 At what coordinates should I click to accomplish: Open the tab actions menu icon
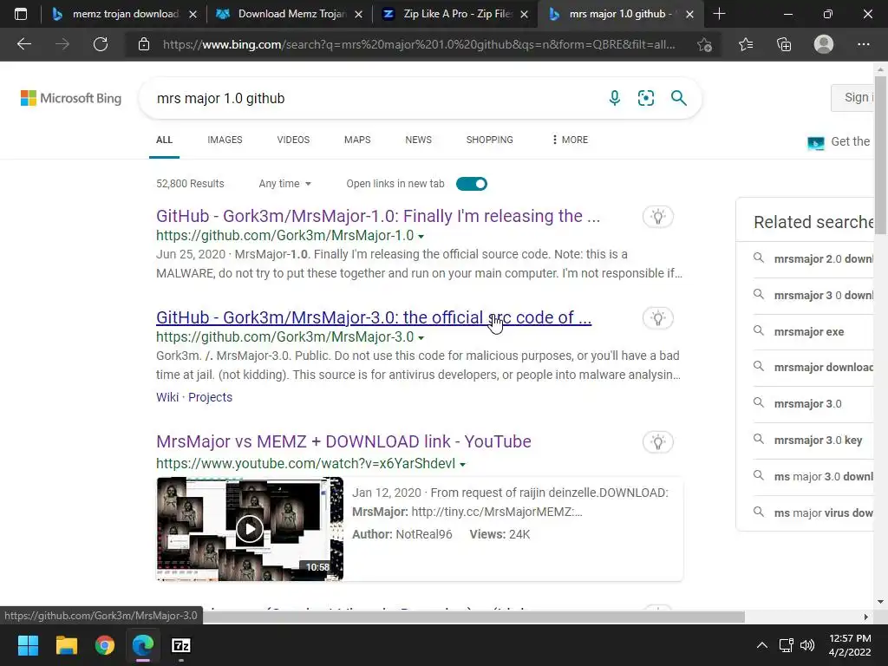(21, 14)
